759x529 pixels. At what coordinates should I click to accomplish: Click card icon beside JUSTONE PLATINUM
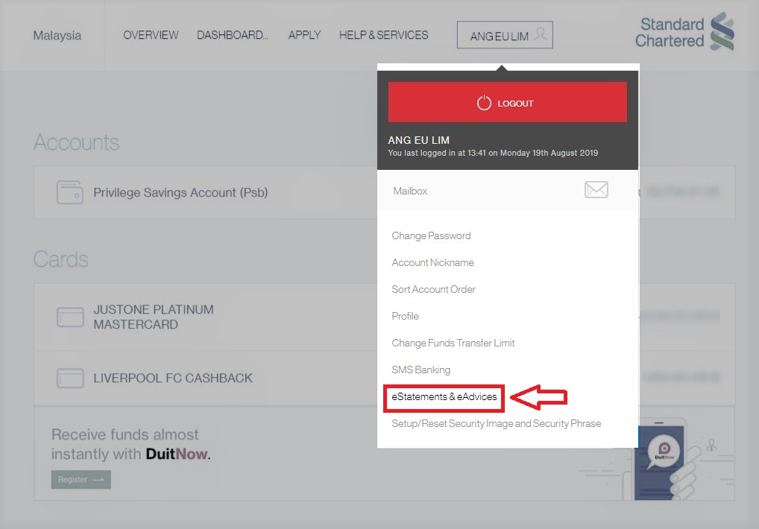click(70, 317)
